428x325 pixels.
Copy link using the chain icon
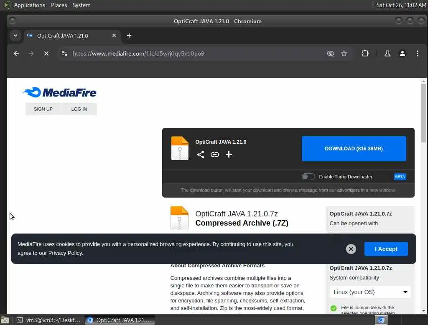coord(215,155)
